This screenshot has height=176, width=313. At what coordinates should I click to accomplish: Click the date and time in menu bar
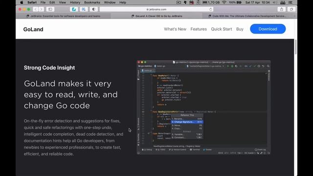[x=257, y=2]
